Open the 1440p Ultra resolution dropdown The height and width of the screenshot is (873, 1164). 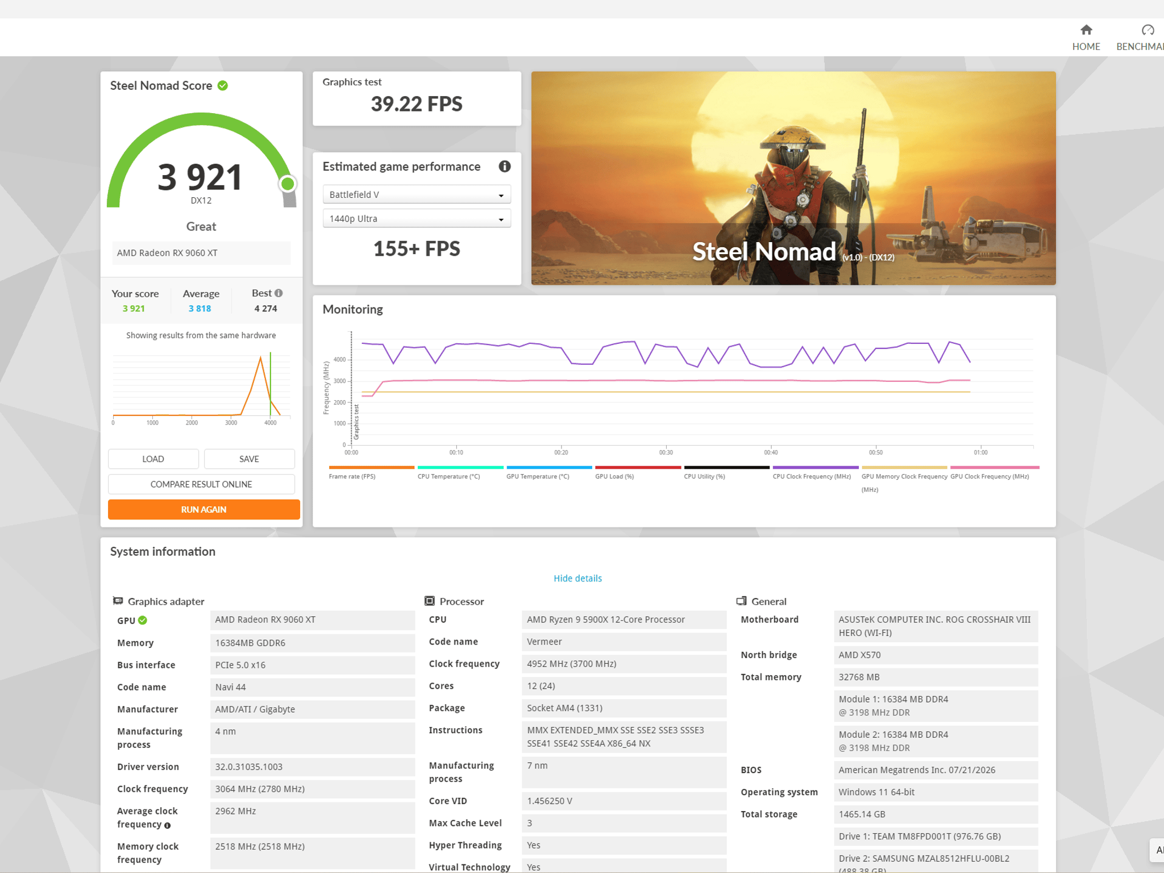[417, 218]
